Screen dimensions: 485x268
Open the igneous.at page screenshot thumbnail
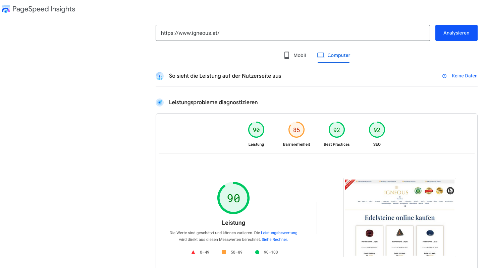pos(400,218)
